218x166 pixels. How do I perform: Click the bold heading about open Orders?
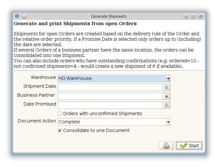point(75,24)
